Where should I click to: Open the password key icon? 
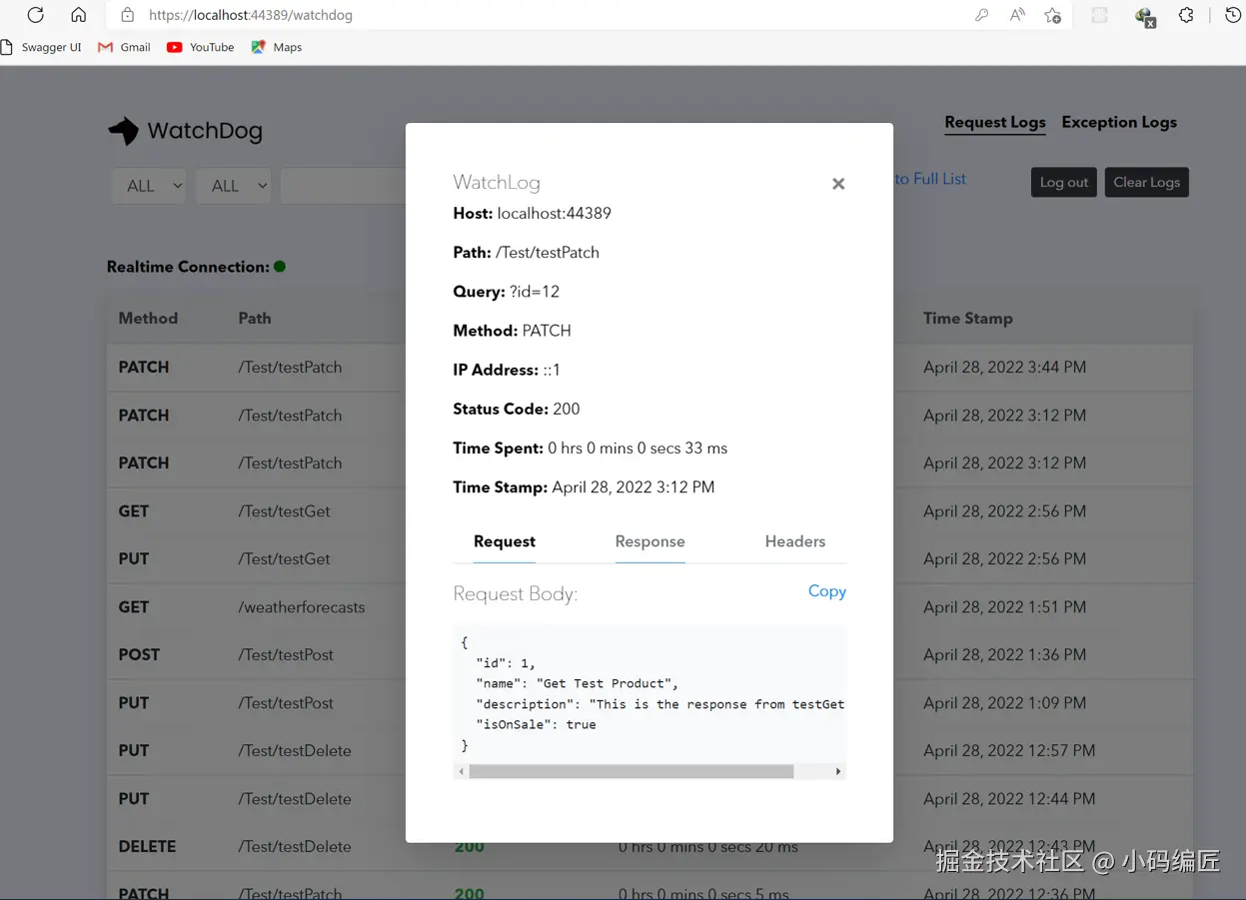(x=982, y=15)
